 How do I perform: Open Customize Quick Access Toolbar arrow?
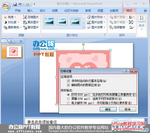tap(34, 4)
